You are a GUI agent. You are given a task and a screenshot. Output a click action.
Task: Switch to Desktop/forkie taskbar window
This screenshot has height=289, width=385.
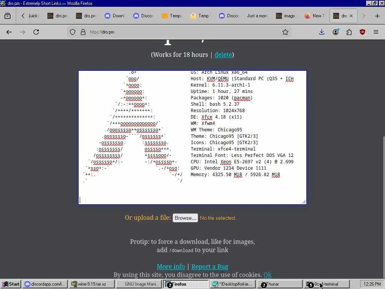[233, 284]
